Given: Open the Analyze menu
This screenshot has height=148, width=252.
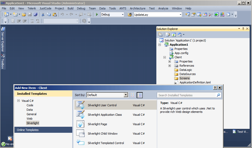Looking at the screenshot, I should click(x=163, y=8).
